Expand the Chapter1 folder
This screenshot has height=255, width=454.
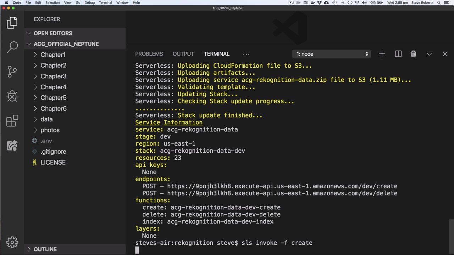tap(53, 55)
